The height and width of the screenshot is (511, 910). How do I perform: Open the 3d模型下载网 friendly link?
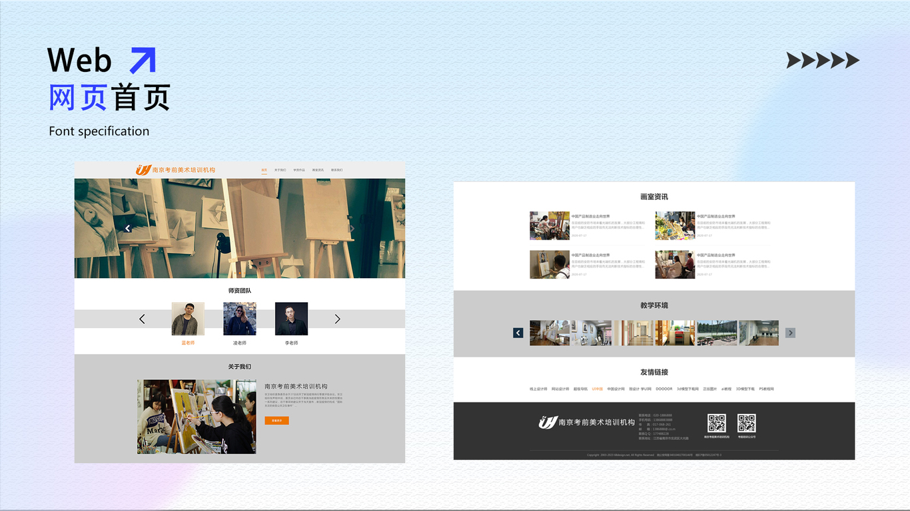687,389
